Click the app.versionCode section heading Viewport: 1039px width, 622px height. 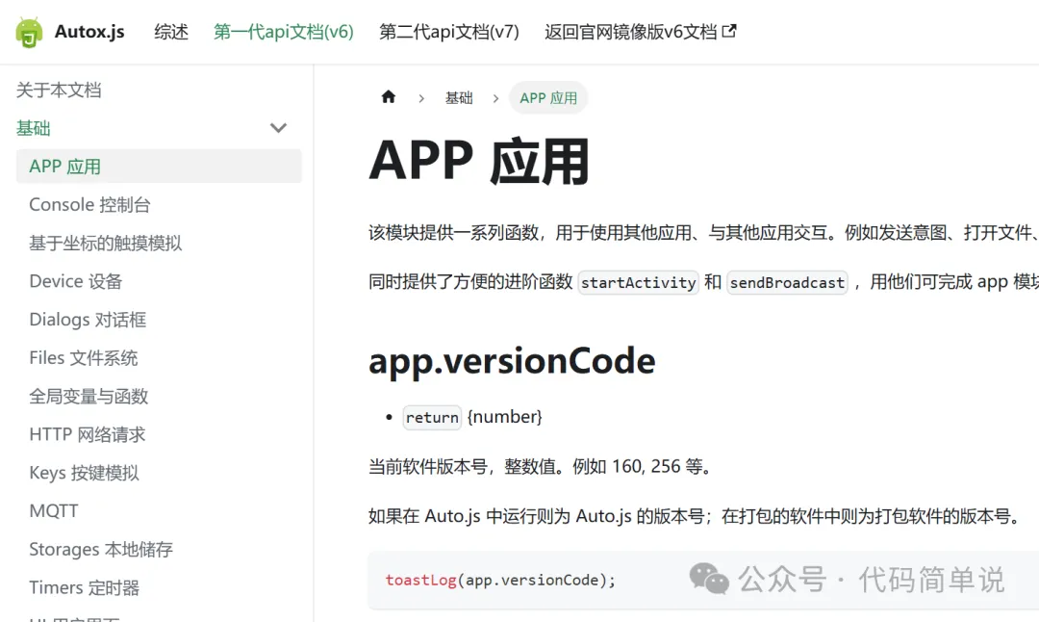tap(512, 361)
